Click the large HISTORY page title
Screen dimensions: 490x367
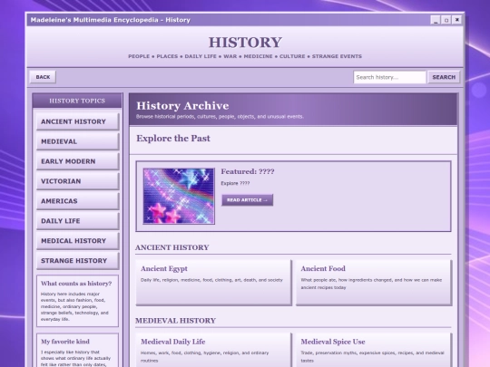point(245,43)
